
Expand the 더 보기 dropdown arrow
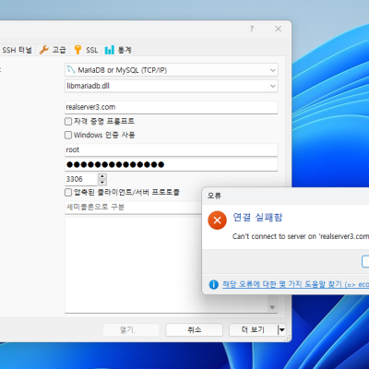pos(281,330)
